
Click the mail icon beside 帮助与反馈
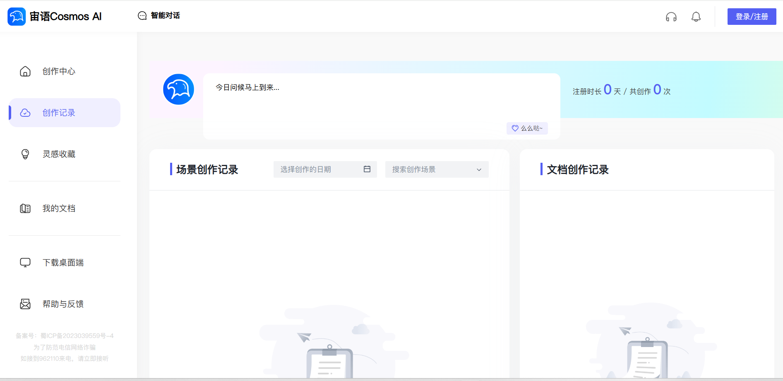(x=25, y=304)
